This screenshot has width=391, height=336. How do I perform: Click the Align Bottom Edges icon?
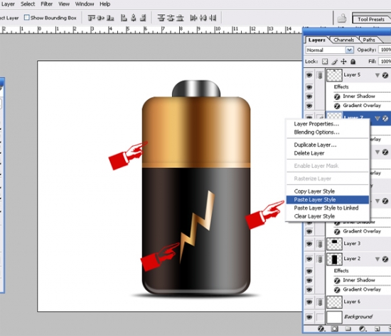[110, 18]
